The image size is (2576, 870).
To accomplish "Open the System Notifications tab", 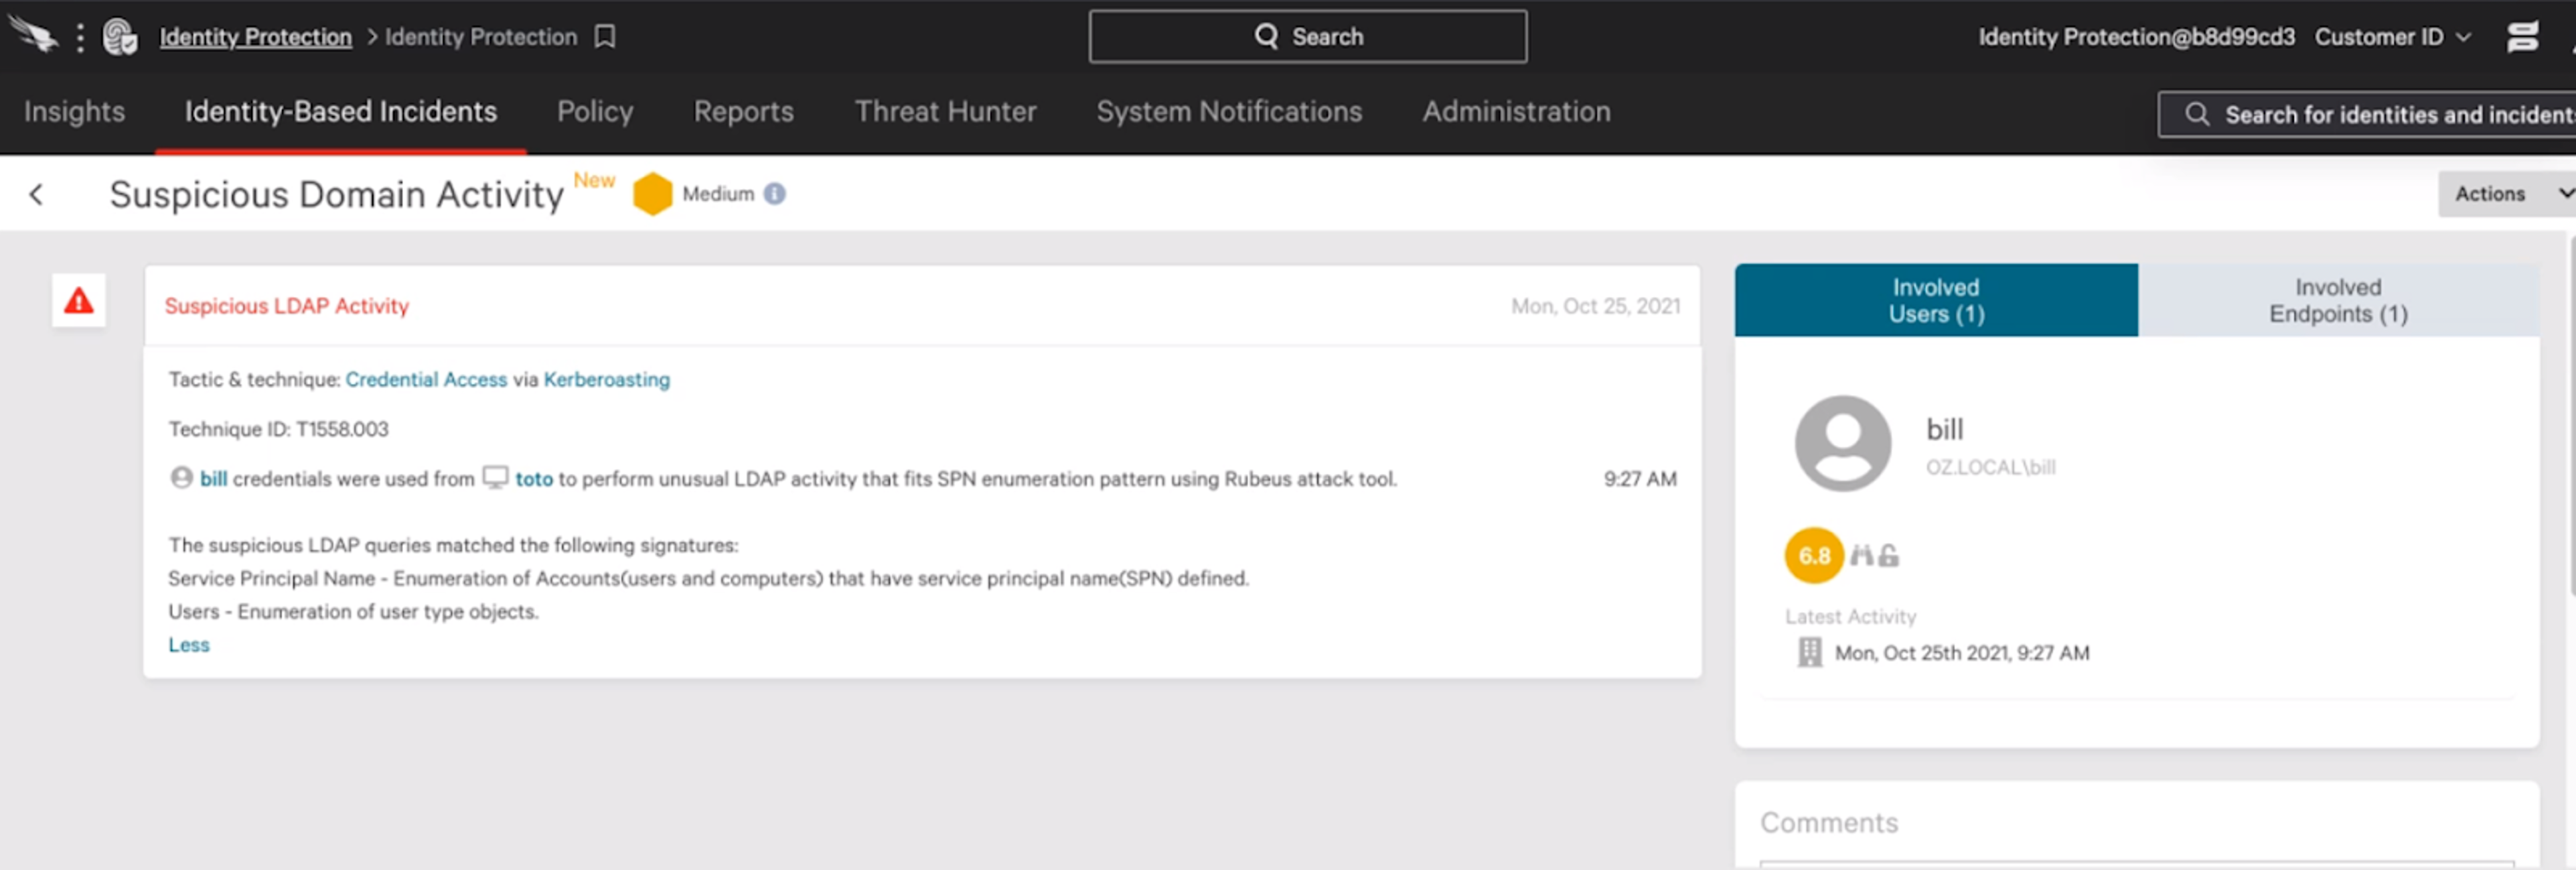I will [1229, 111].
